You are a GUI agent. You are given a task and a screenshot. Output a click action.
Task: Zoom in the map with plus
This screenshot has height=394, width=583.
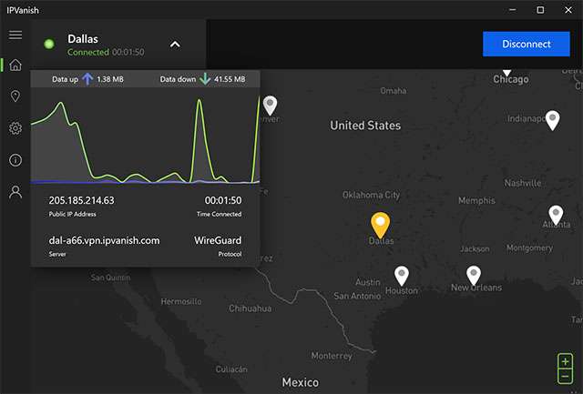(565, 361)
